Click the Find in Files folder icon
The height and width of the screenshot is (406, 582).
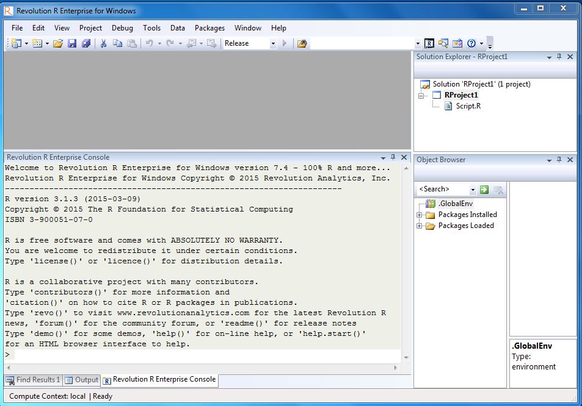302,43
